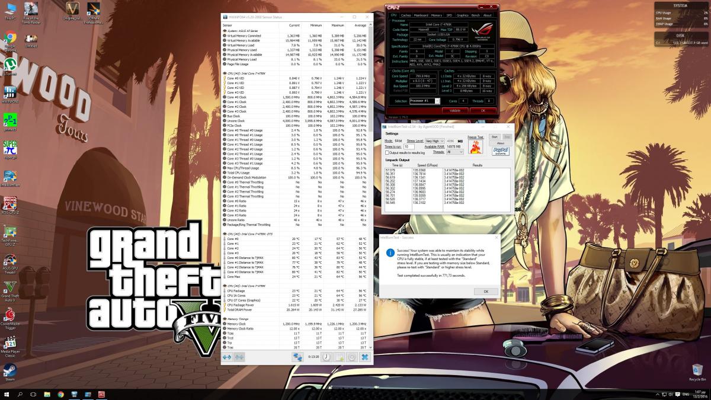Open IntelBurnTest desktop shortcut
The image size is (711, 400).
9,178
